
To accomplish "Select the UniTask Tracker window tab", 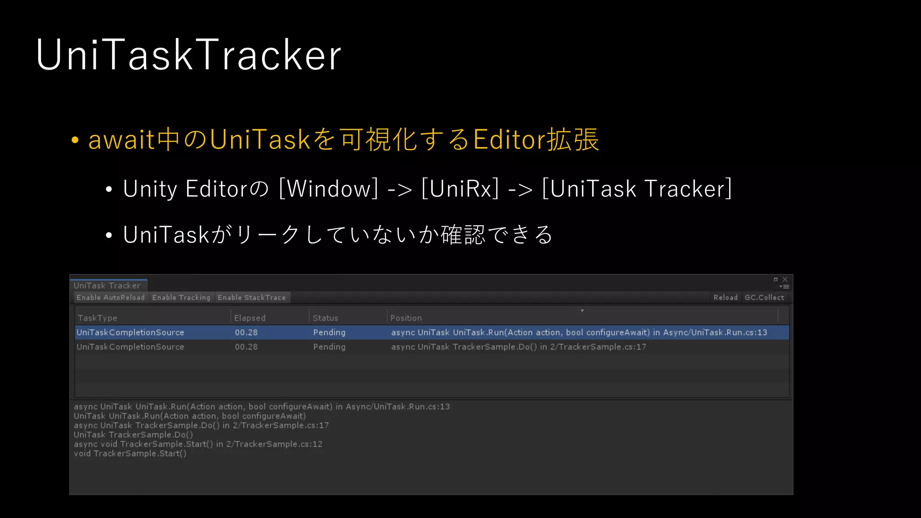I will (x=108, y=286).
